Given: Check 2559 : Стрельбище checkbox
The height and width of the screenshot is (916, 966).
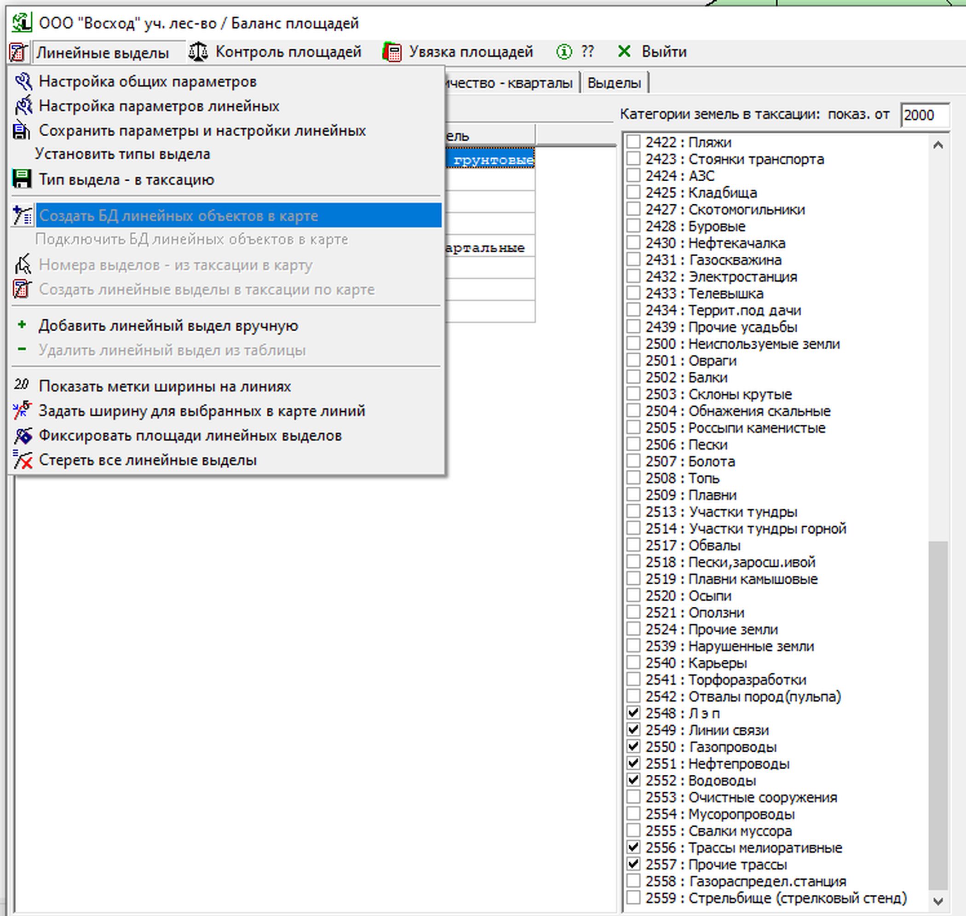Looking at the screenshot, I should (633, 898).
